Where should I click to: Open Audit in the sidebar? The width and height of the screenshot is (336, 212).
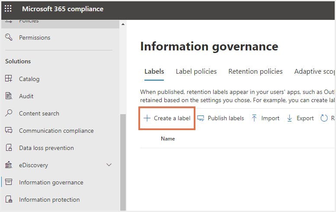[26, 96]
